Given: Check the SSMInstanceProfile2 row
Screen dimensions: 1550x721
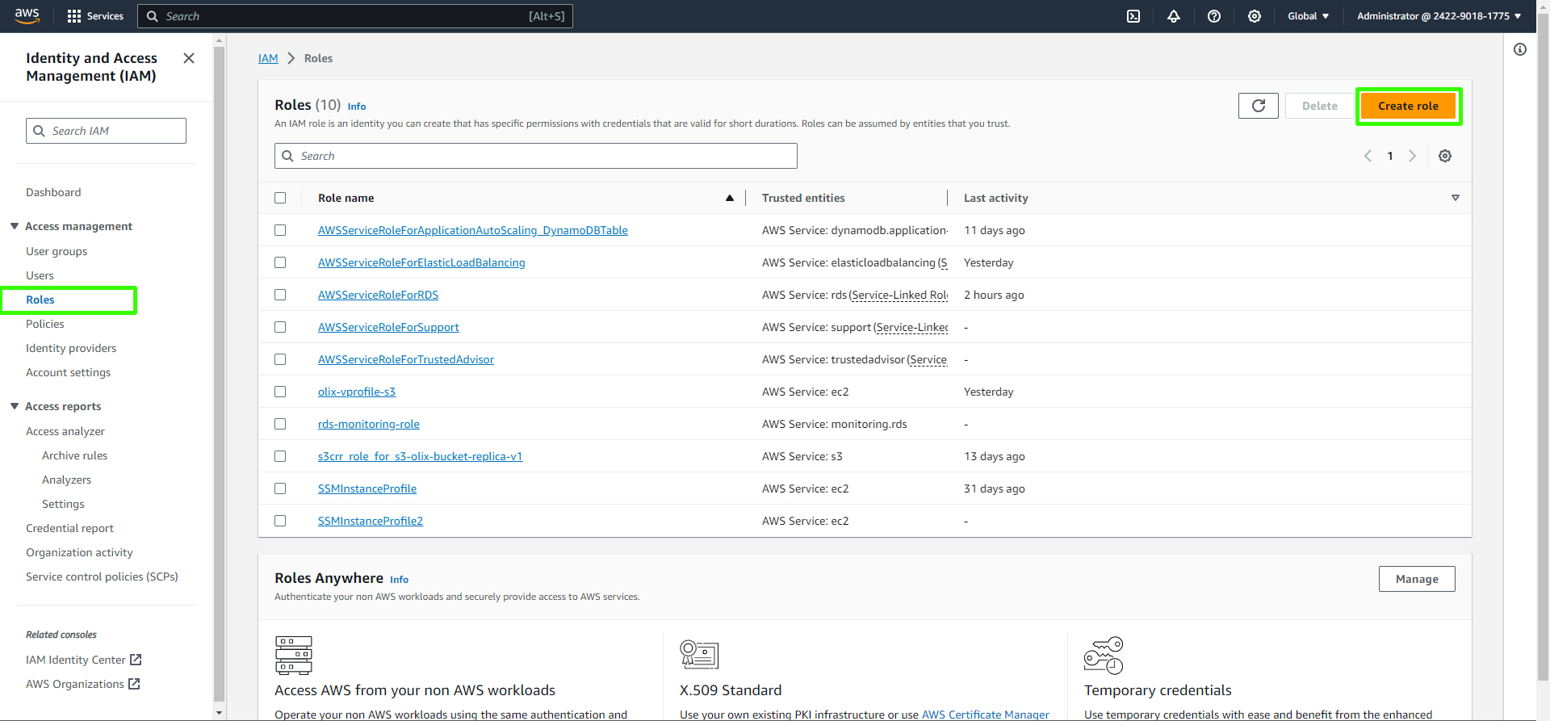Looking at the screenshot, I should click(x=280, y=521).
